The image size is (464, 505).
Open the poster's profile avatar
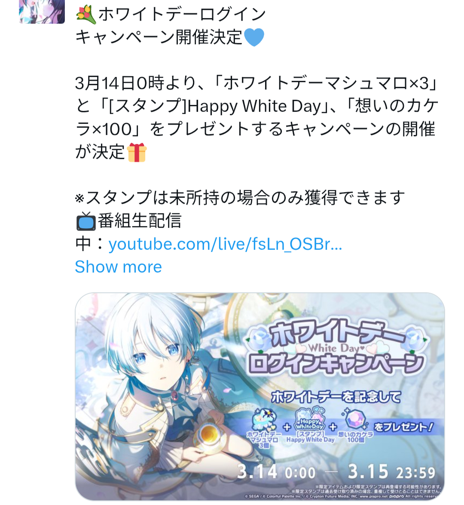click(x=42, y=12)
